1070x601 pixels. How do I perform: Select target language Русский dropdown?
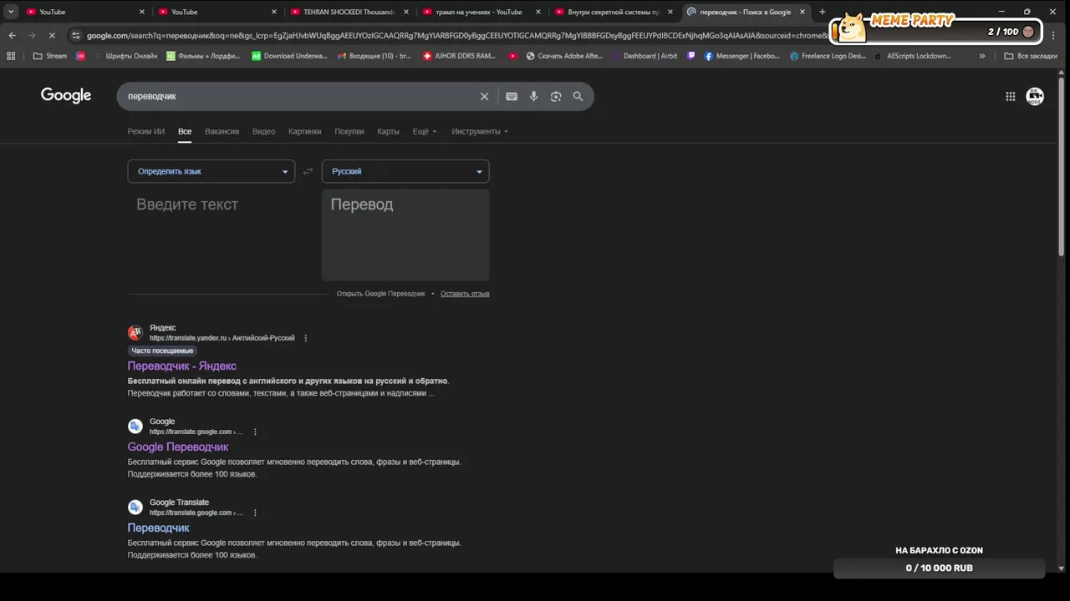coord(405,171)
